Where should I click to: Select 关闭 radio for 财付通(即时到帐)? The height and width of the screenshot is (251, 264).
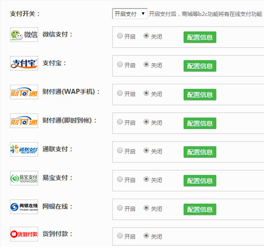(x=146, y=122)
